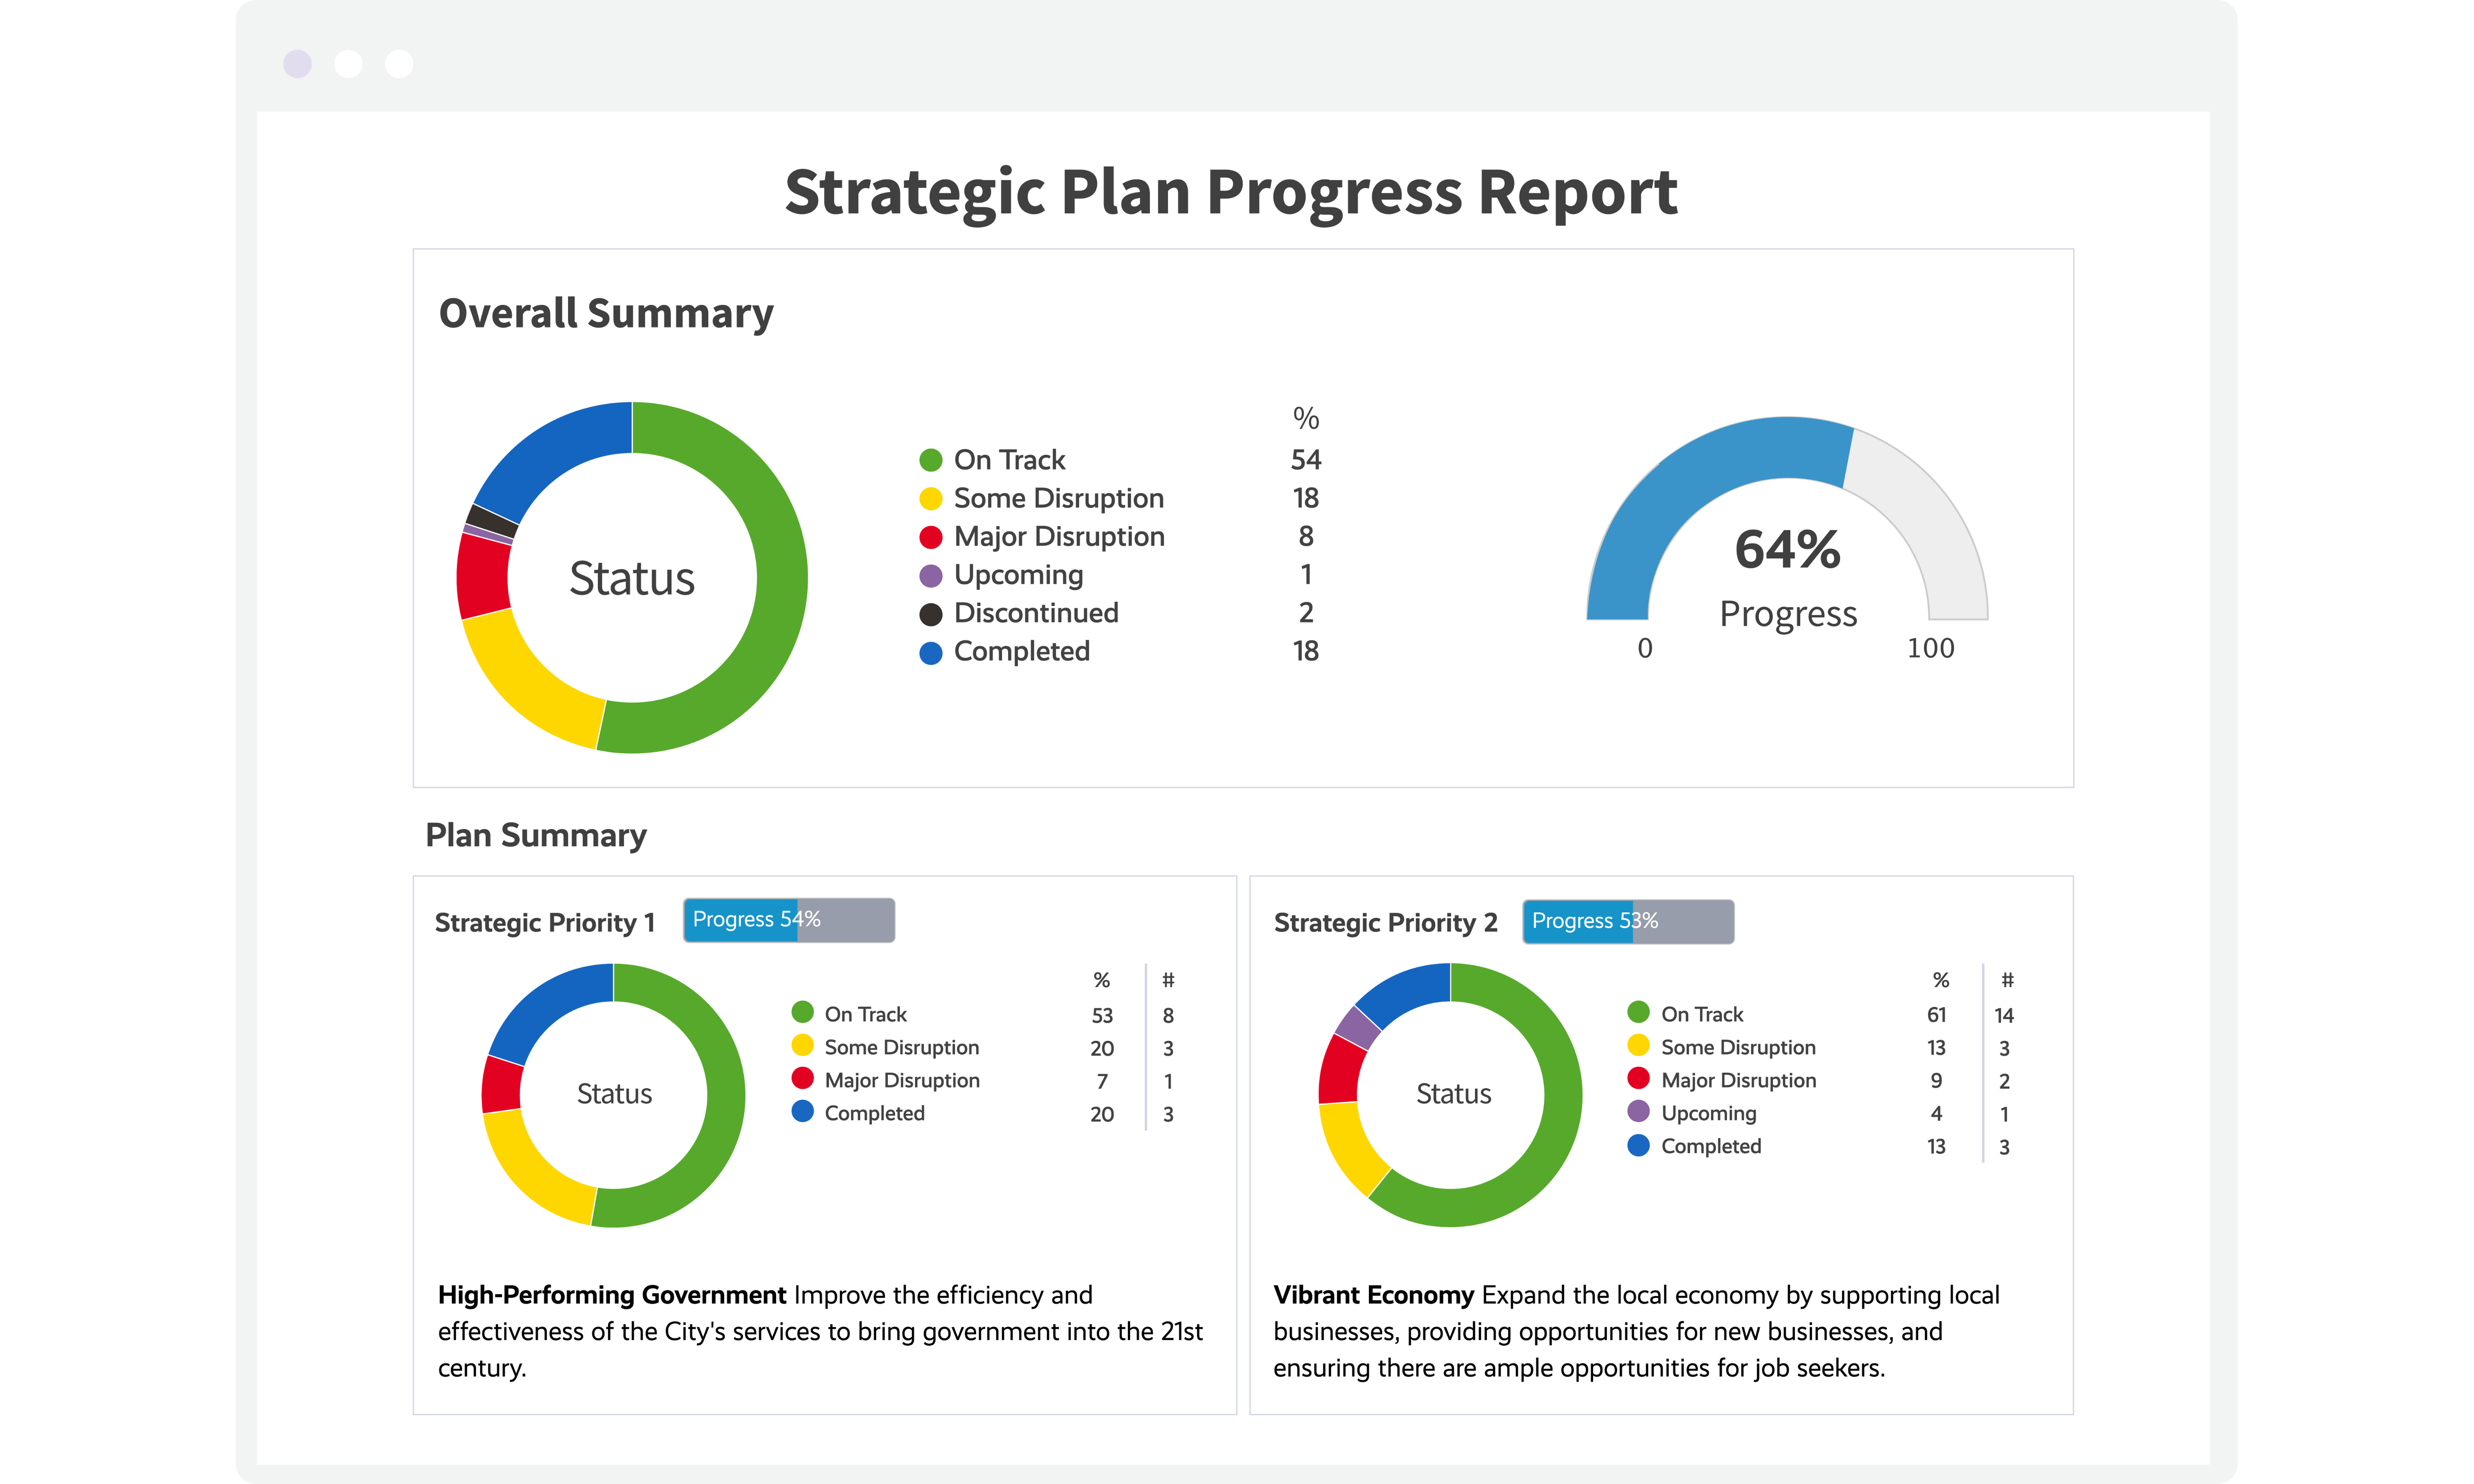Screen dimensions: 2474x1484
Task: Click the blue Completed dot in Strategic Priority 2 legend
Action: (x=1638, y=1145)
